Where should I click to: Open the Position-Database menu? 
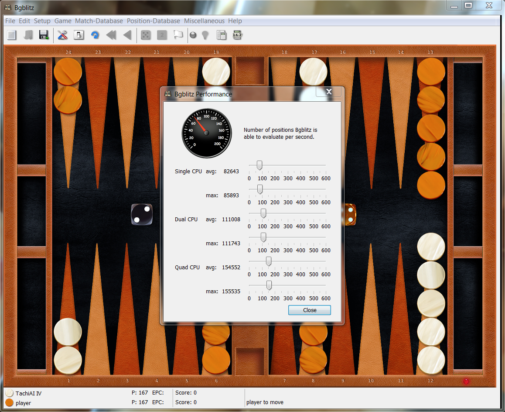tap(154, 21)
